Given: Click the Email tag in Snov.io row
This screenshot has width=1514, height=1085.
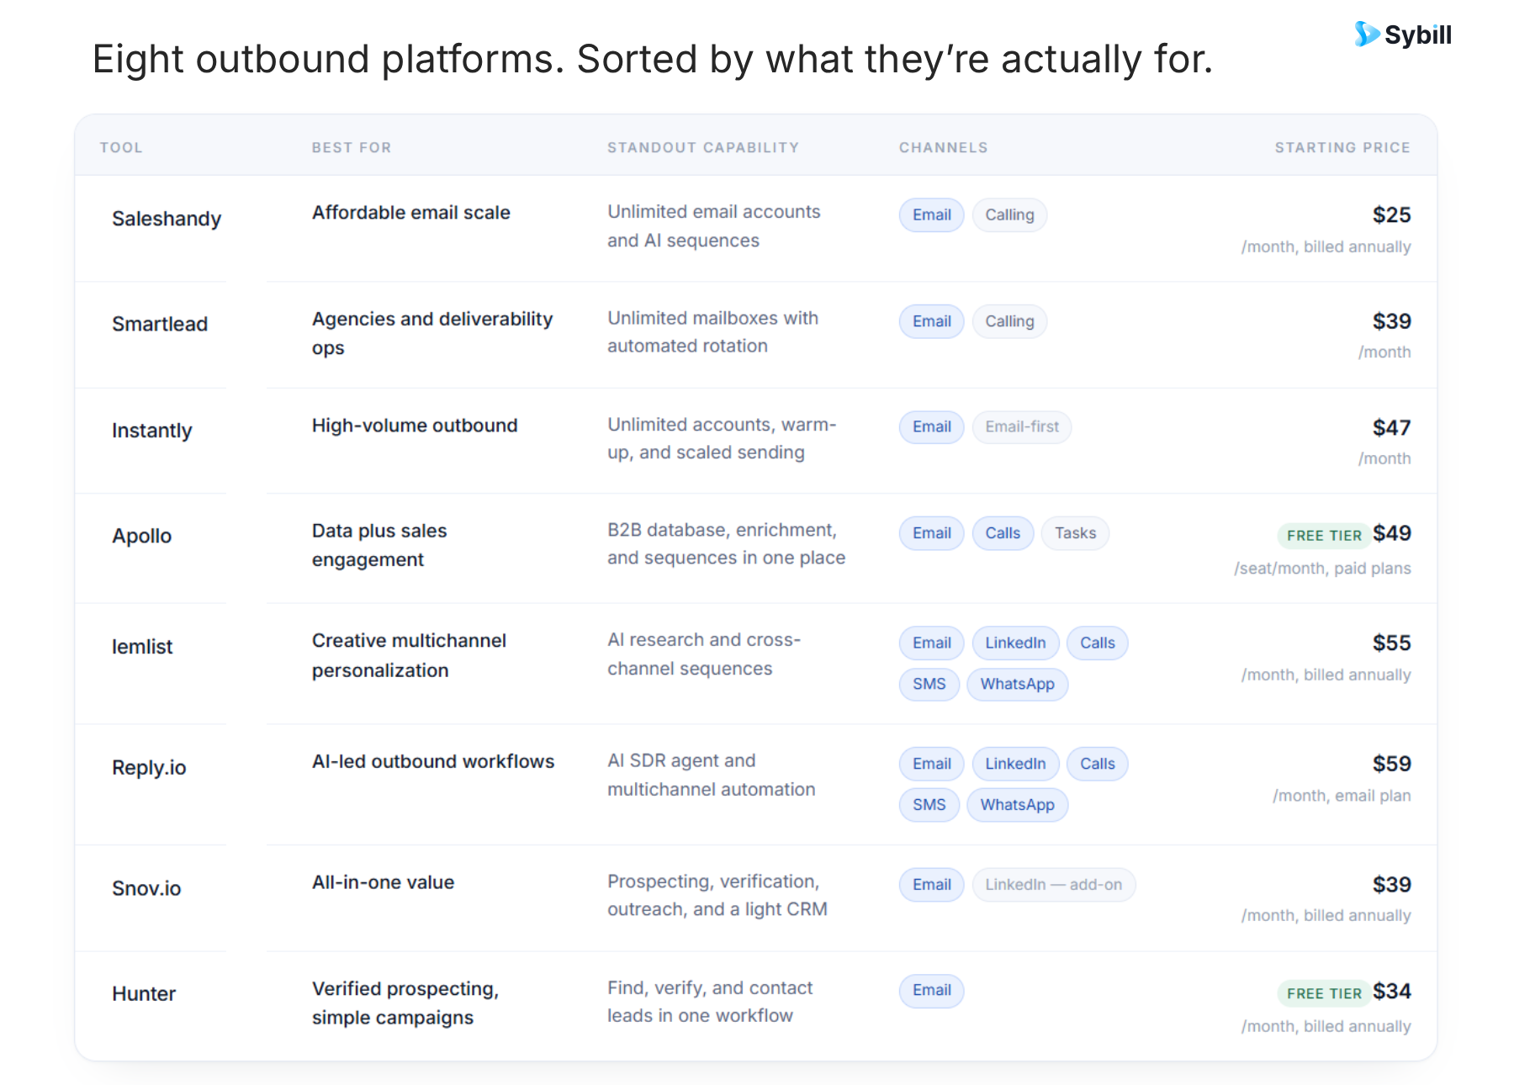Looking at the screenshot, I should (932, 885).
